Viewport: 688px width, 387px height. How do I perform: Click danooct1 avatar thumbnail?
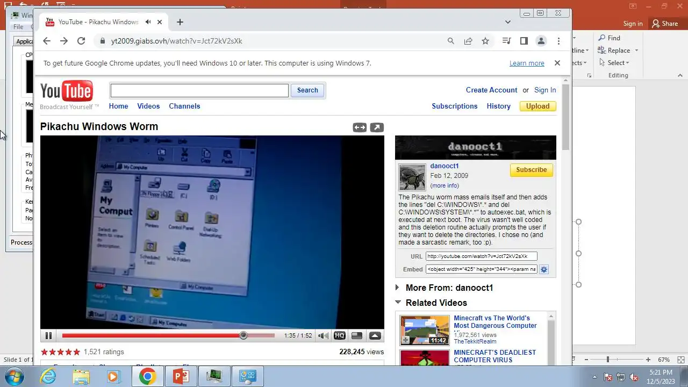[412, 177]
